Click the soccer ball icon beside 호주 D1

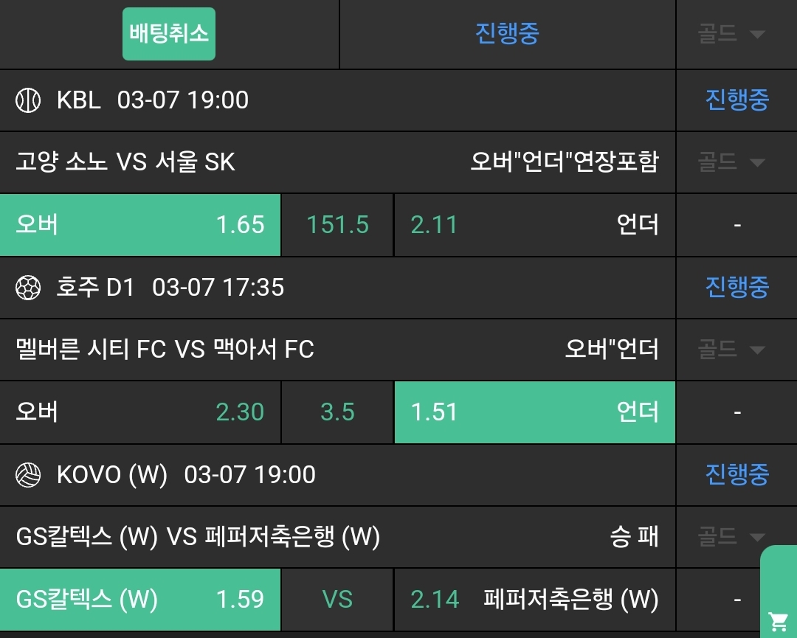(x=28, y=288)
